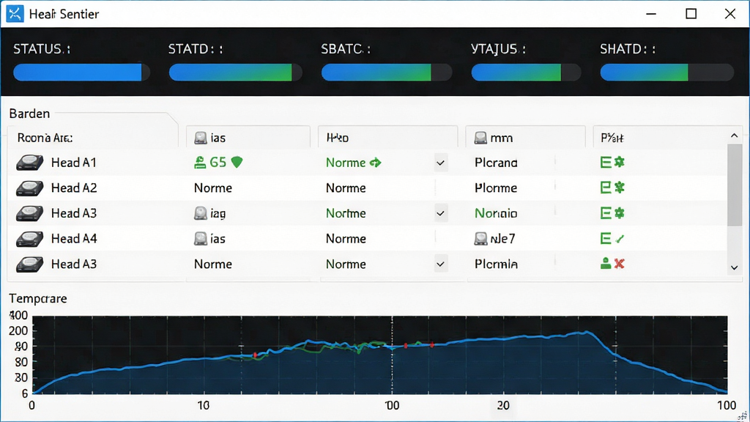Select the Head A1 row label
Screen dimensions: 750x422
(x=74, y=163)
